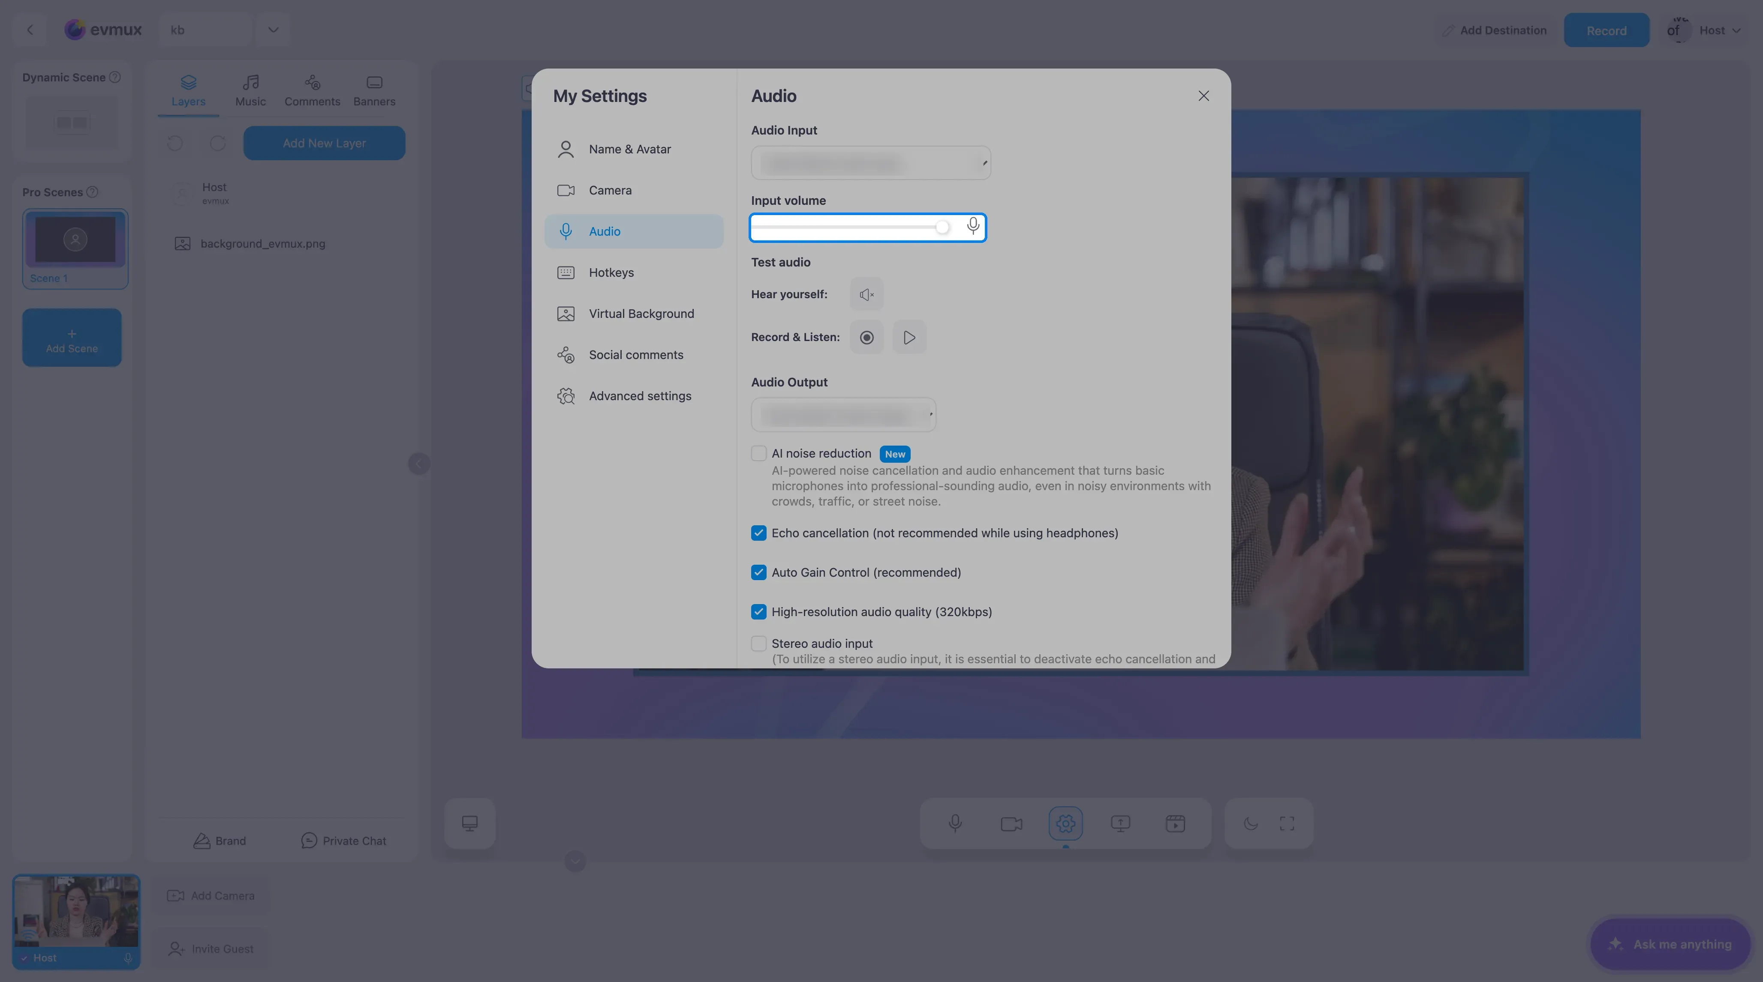Open the Audio Input device dropdown

[x=870, y=163]
